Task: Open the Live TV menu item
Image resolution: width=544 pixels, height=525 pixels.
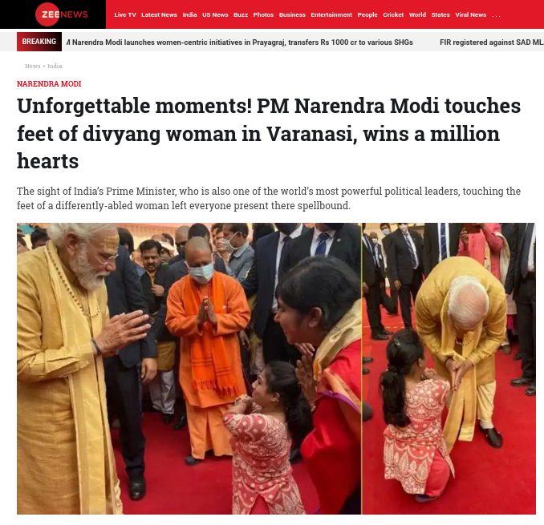Action: (125, 15)
